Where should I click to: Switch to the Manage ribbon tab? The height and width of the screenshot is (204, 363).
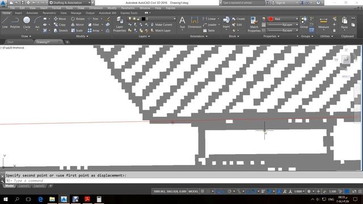[76, 13]
